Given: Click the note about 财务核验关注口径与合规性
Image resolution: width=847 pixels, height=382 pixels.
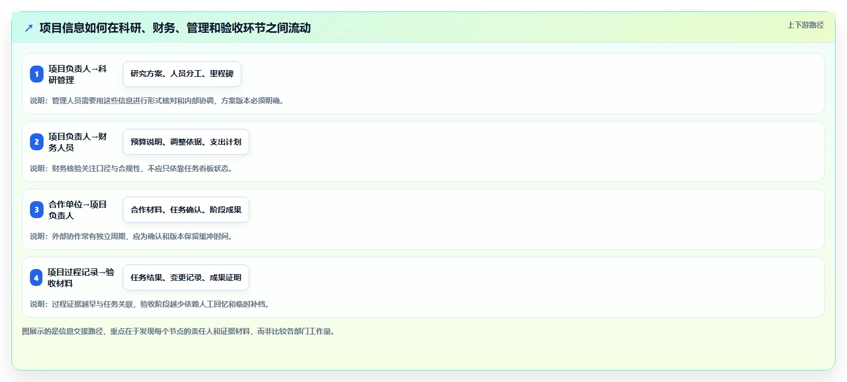Looking at the screenshot, I should pyautogui.click(x=131, y=168).
